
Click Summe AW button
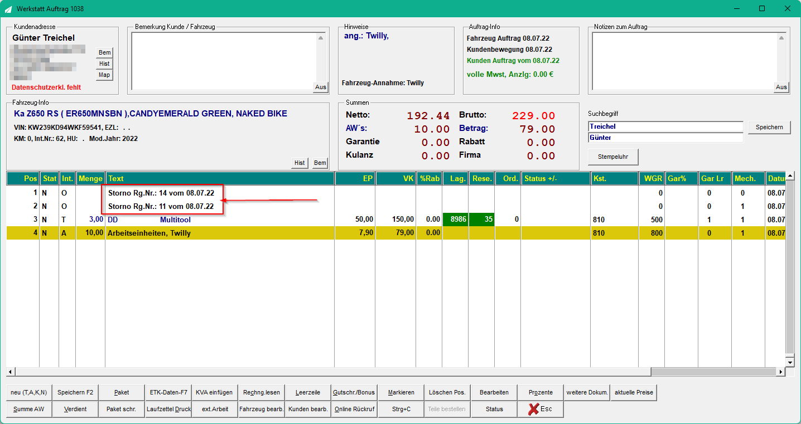29,409
